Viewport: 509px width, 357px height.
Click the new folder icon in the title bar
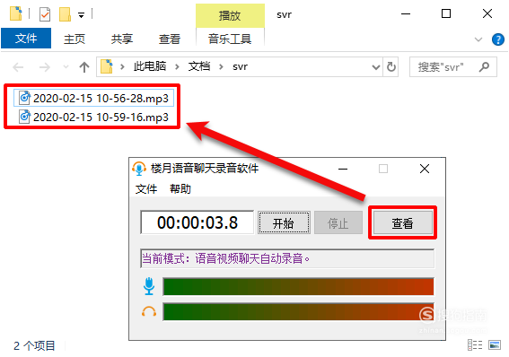tap(65, 14)
